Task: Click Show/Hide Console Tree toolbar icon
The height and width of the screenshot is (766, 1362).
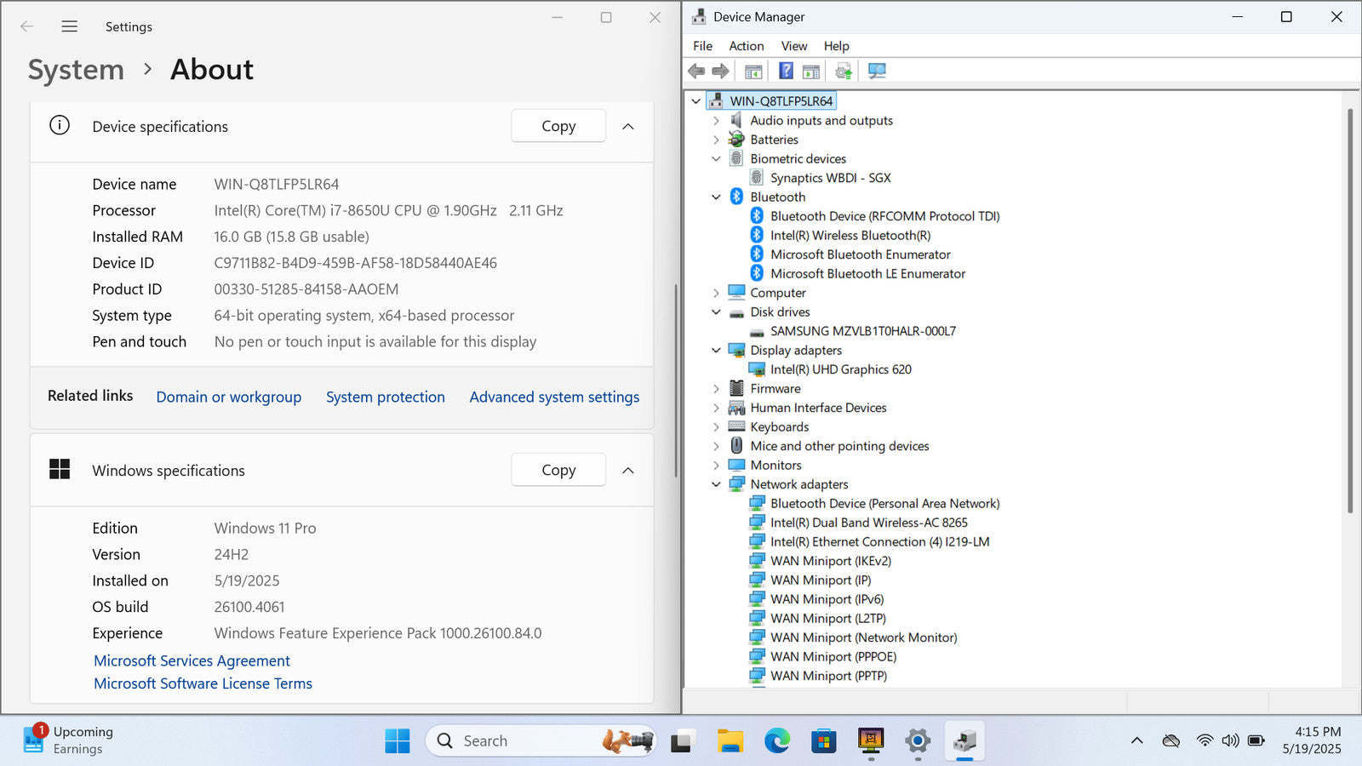Action: pyautogui.click(x=753, y=71)
